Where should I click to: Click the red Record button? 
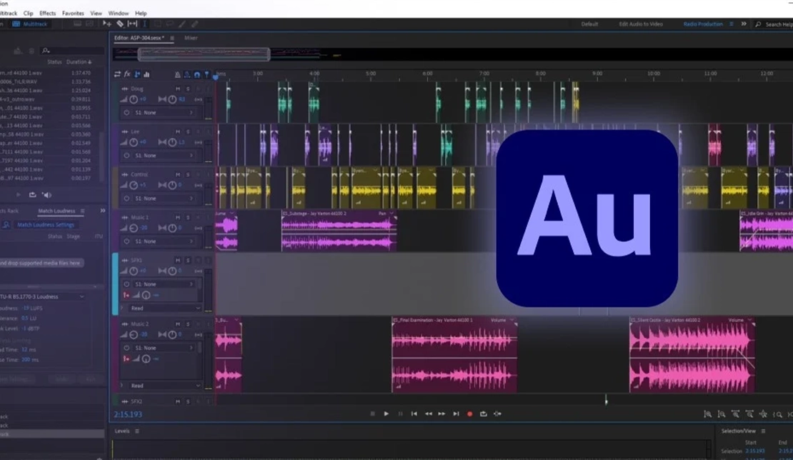470,413
